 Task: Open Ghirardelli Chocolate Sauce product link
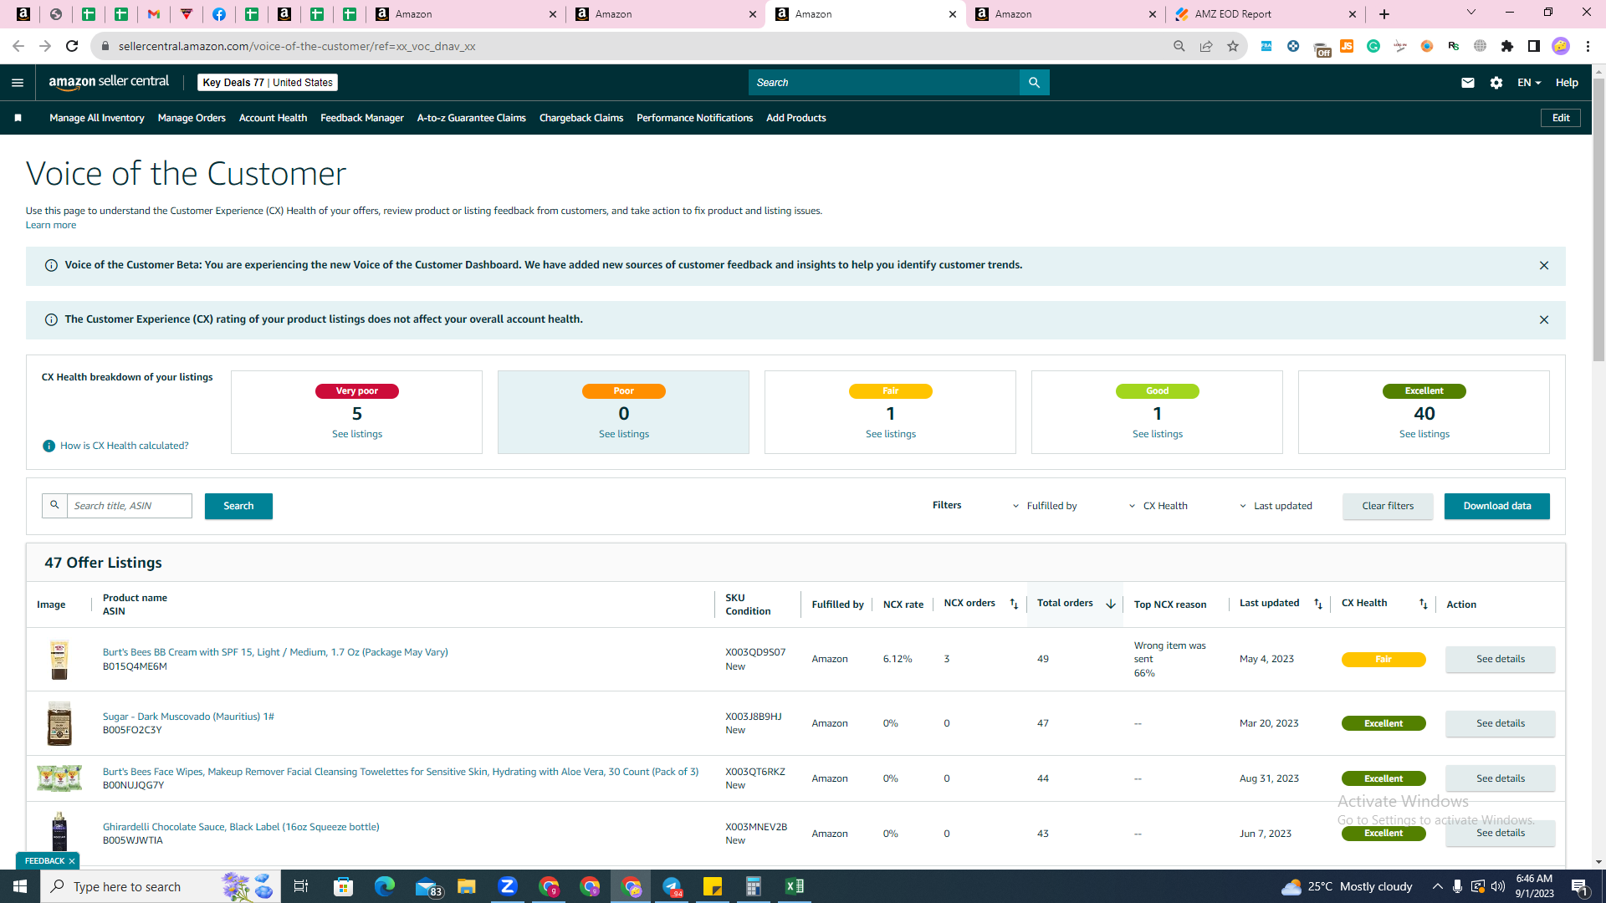(x=241, y=827)
